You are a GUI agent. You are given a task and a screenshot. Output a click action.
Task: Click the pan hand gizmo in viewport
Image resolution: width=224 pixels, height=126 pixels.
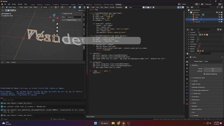[x=57, y=27]
